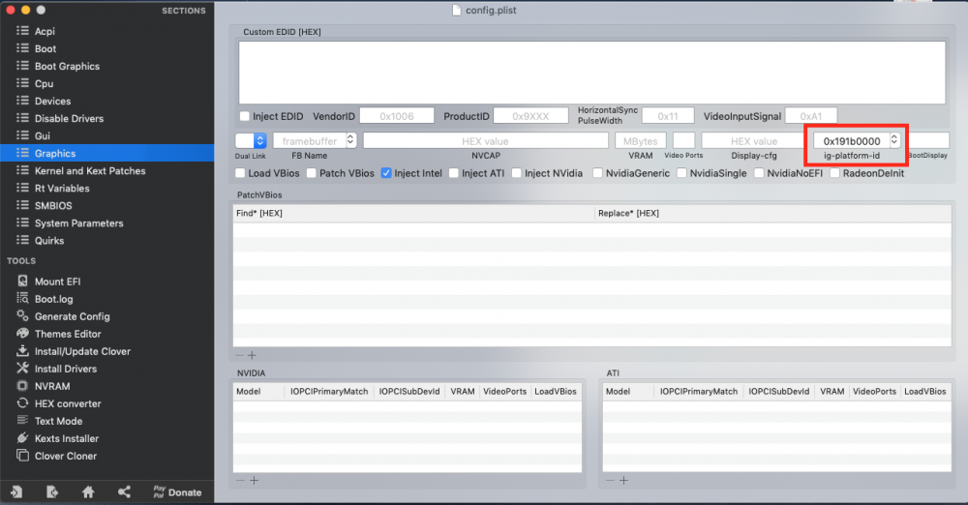The width and height of the screenshot is (968, 505).
Task: Uncheck the Inject Intel checkbox
Action: (x=386, y=173)
